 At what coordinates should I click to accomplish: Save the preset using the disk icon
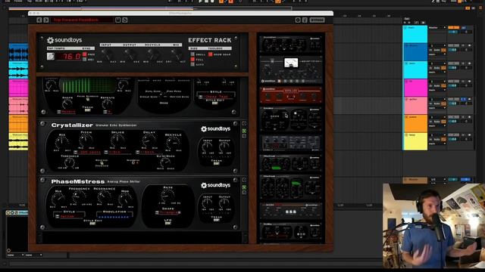coord(118,20)
